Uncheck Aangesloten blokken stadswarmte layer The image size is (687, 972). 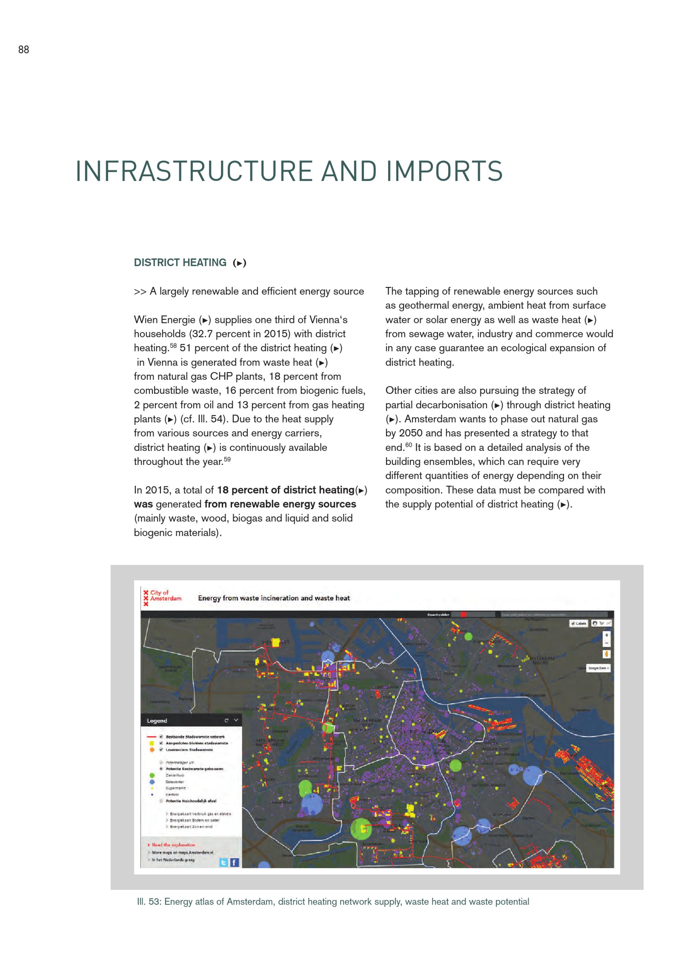tap(161, 743)
